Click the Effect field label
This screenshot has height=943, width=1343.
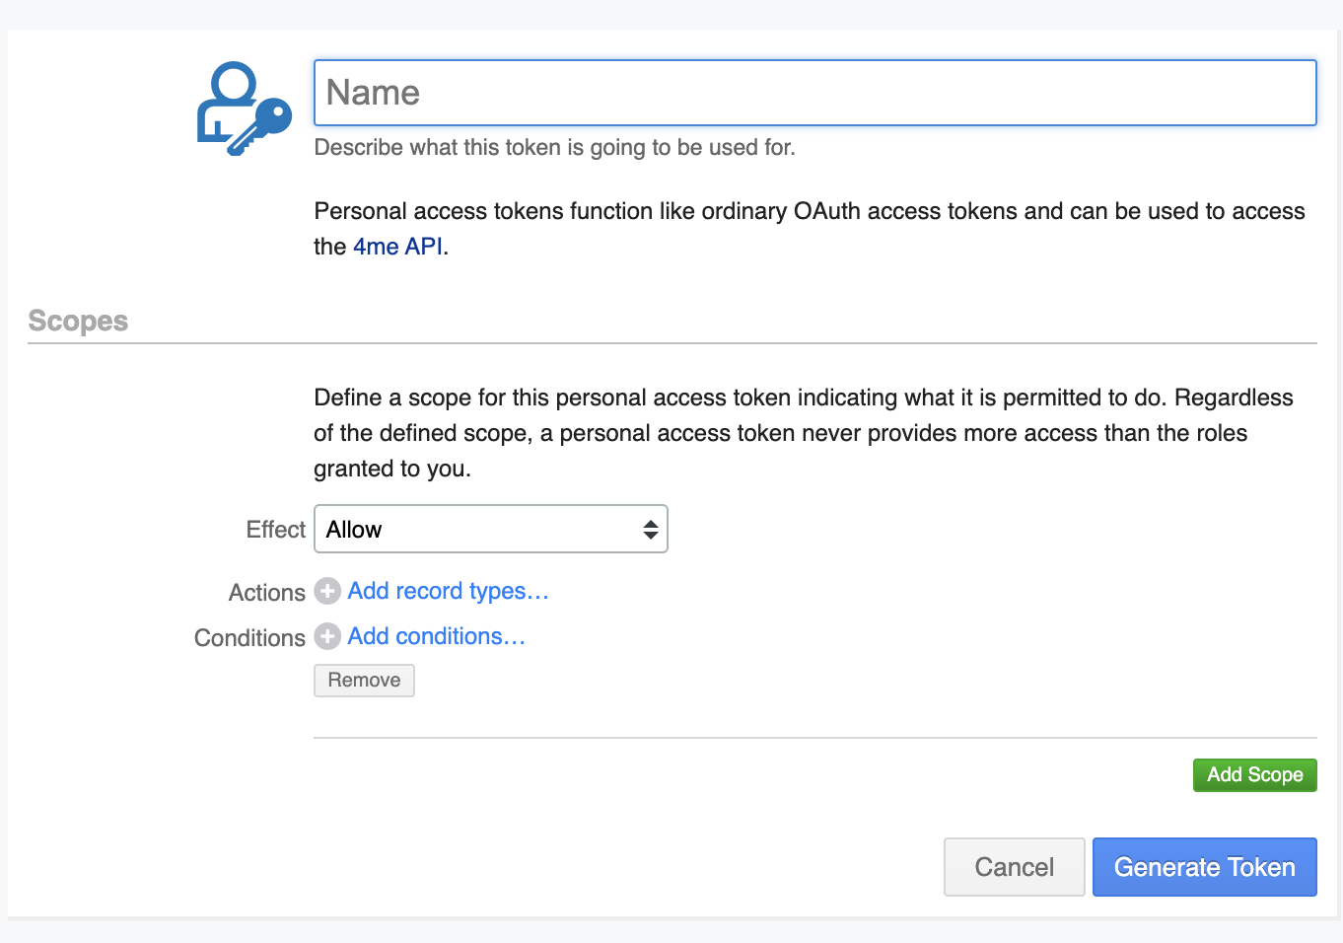point(276,530)
